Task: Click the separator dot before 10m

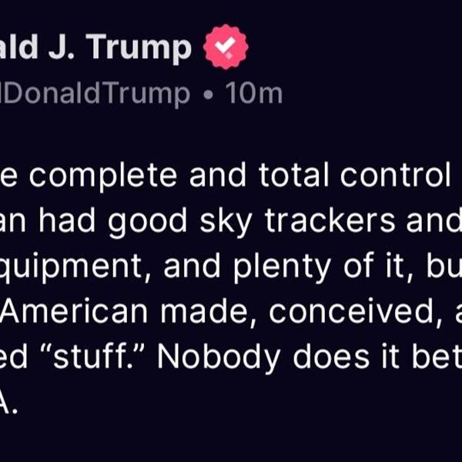Action: click(x=208, y=95)
